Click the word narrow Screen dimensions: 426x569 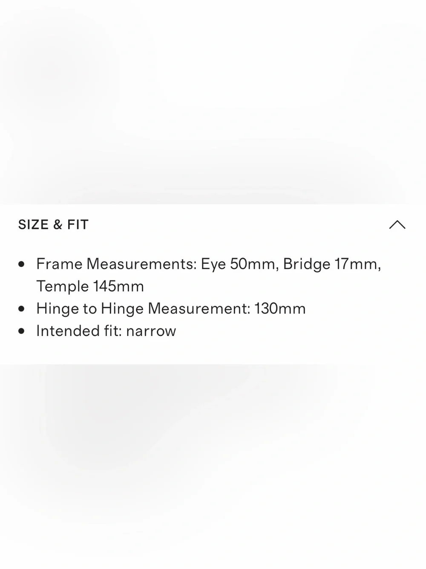[151, 332]
